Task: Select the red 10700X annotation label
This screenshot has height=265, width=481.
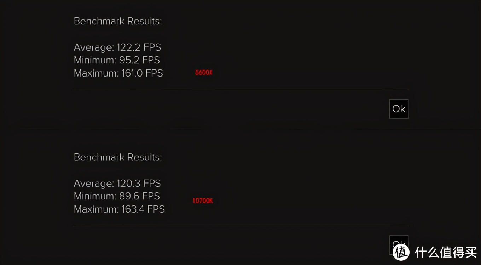Action: 203,201
